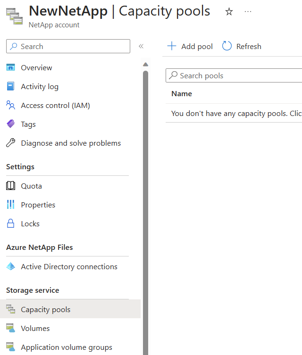Click the Activity log icon
302x355 pixels.
coord(10,86)
